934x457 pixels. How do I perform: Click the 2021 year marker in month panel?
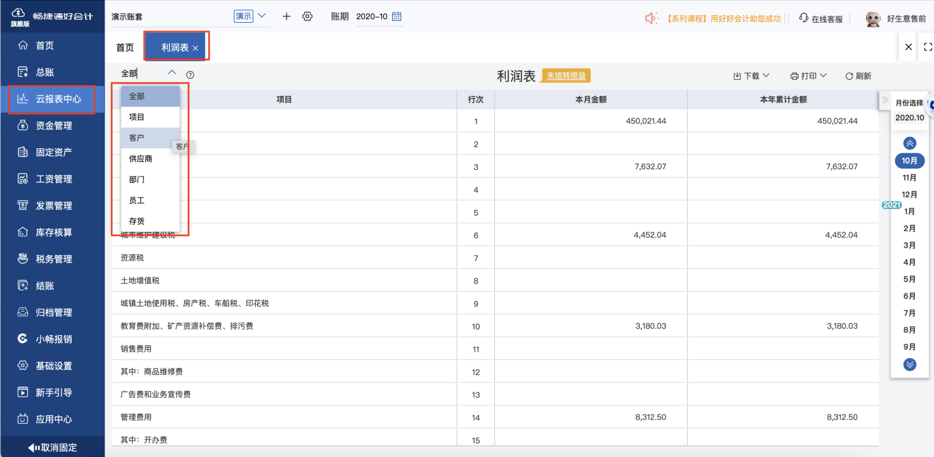pos(891,205)
